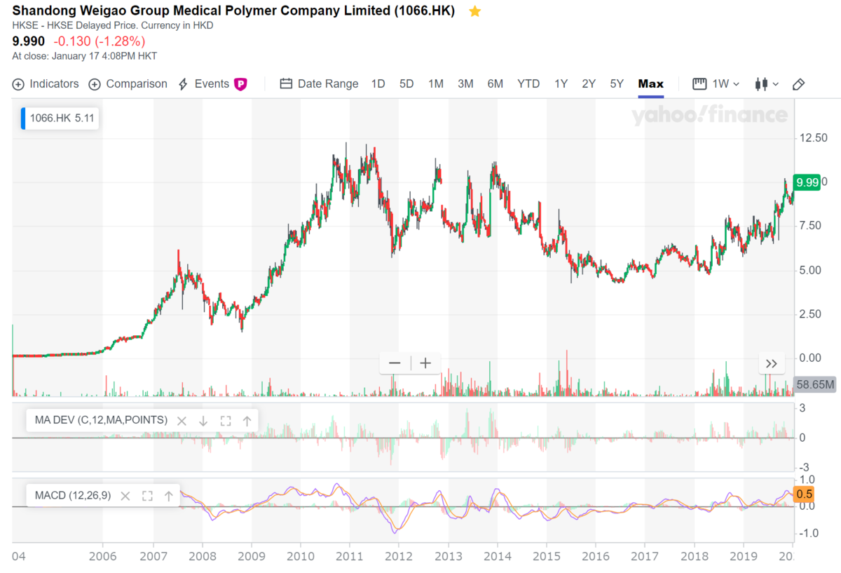
Task: Zoom out with the minus button
Action: [395, 363]
